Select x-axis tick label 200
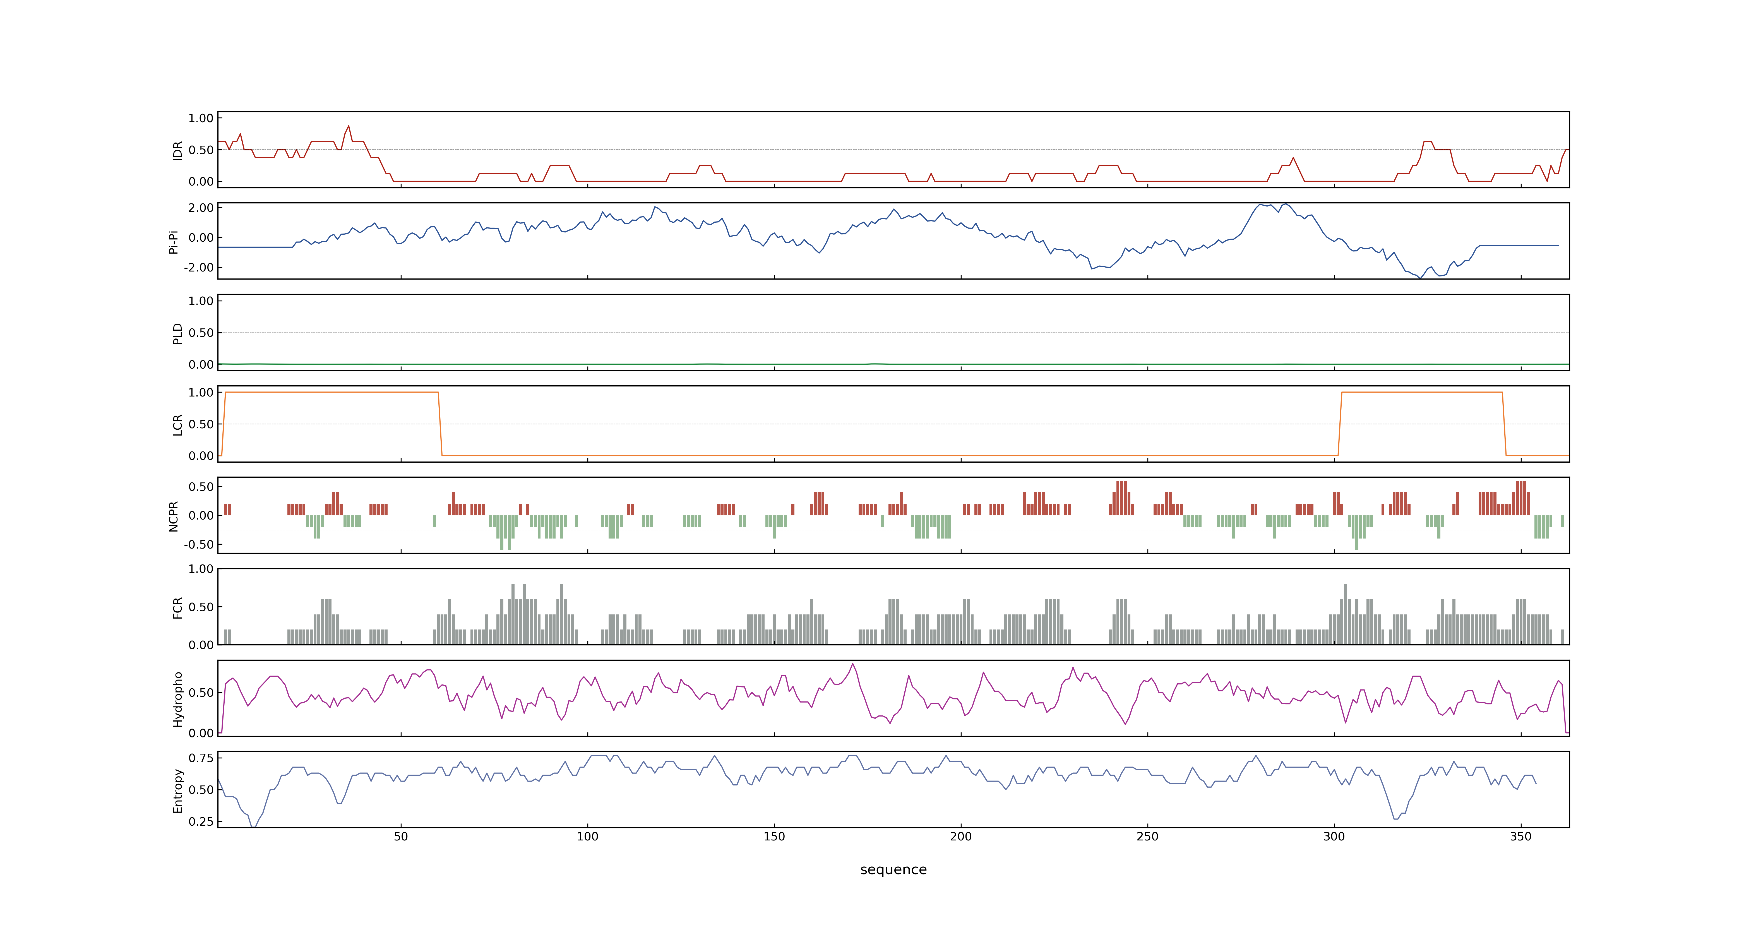1744x930 pixels. click(x=961, y=837)
